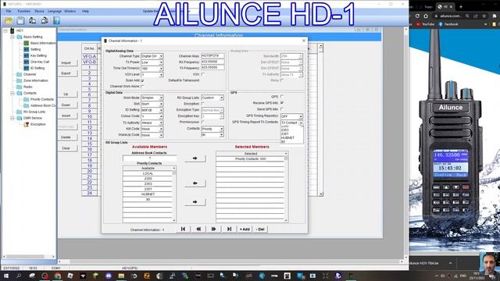The image size is (500, 281).
Task: Click the + Add button
Action: [x=245, y=229]
